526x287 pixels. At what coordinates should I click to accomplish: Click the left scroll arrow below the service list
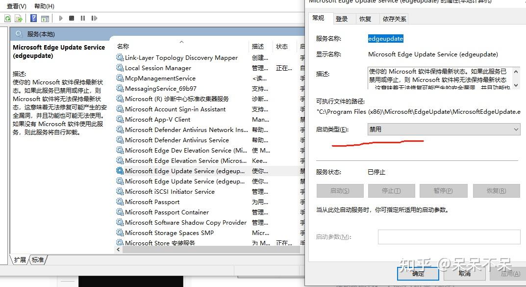[119, 249]
